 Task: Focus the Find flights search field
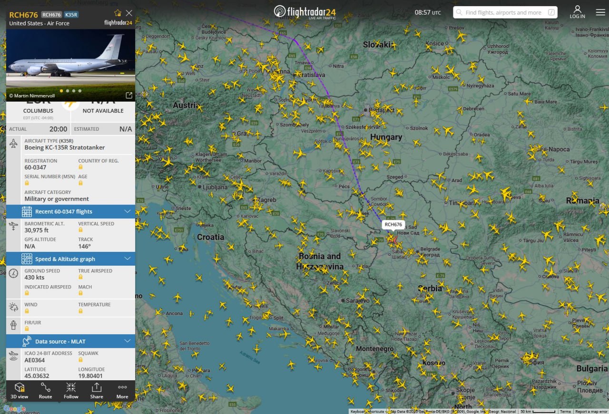point(505,12)
